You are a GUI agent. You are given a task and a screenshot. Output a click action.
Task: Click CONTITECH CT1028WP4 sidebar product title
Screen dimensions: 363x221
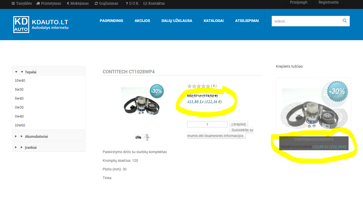(314, 140)
